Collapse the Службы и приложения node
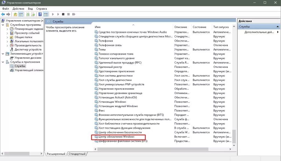 [x=3, y=62]
